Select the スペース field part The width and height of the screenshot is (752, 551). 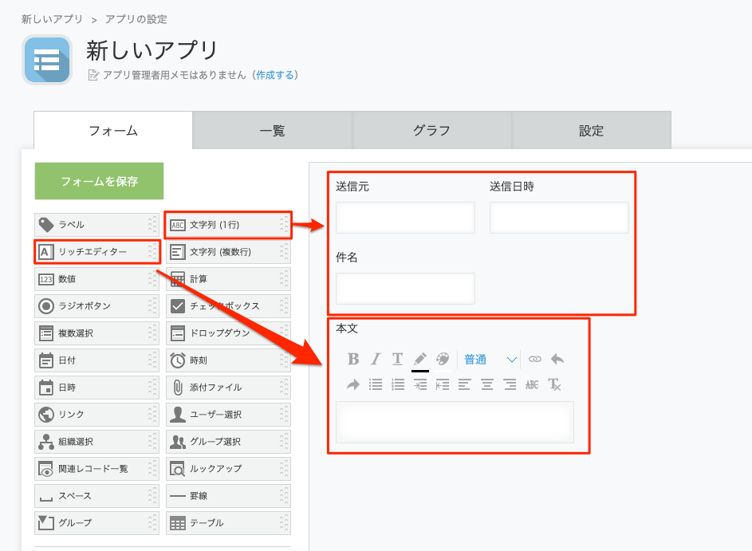(96, 496)
